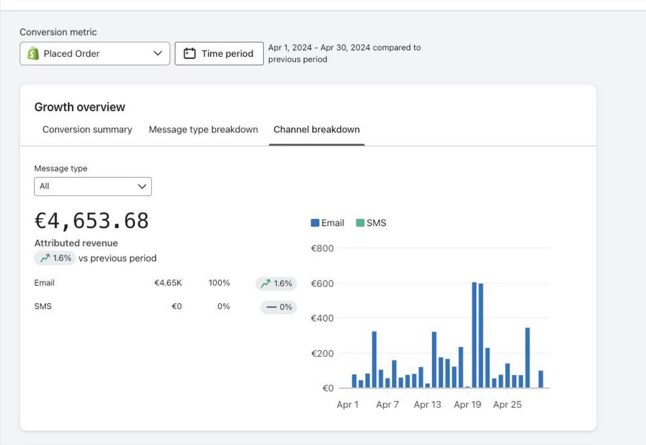646x445 pixels.
Task: Click the Email row 1.6% trend badge
Action: point(276,283)
